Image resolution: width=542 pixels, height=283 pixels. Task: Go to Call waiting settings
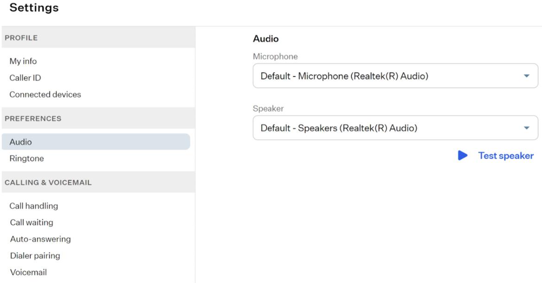[x=32, y=222]
